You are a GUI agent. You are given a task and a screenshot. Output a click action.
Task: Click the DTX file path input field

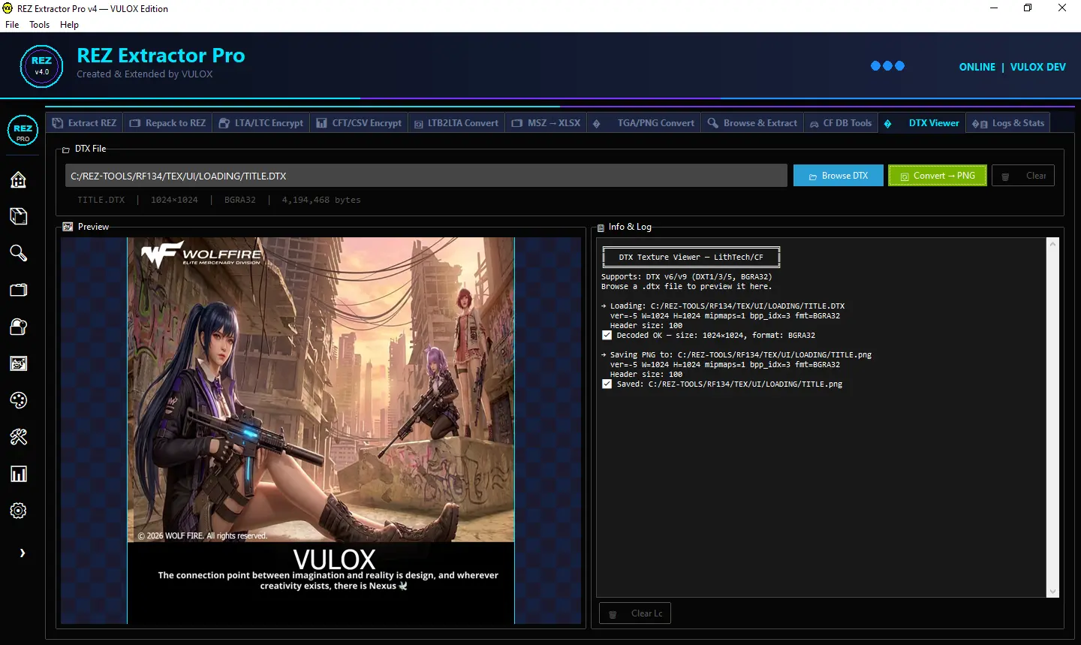tap(426, 176)
